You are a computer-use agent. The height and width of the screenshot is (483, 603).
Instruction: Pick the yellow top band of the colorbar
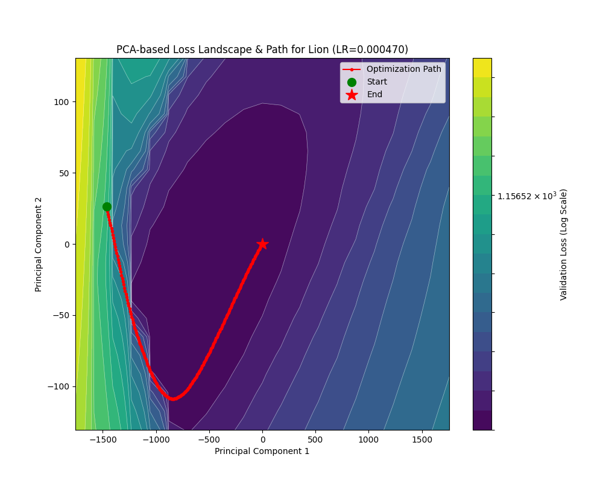(x=482, y=67)
